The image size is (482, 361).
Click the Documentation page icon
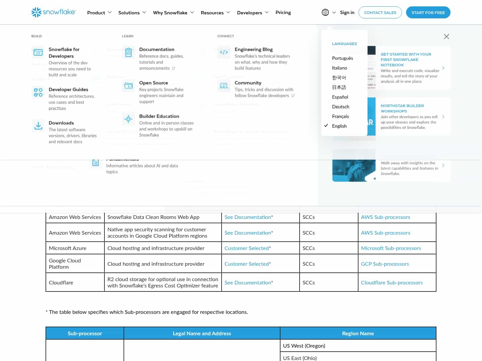[x=129, y=52]
